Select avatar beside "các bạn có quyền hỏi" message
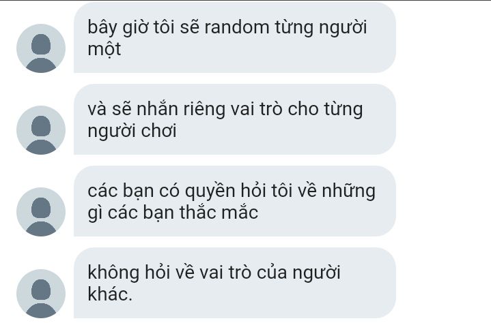 (x=41, y=212)
